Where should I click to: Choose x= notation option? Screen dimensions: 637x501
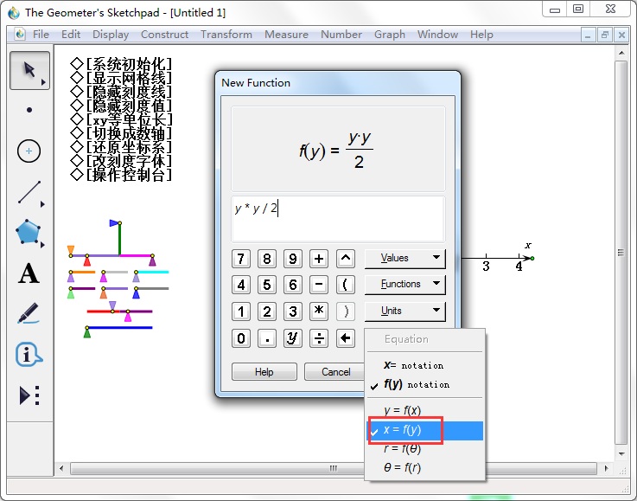point(413,365)
